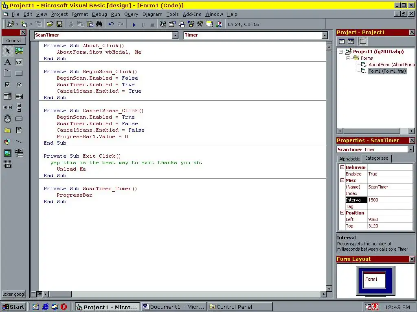
Task: Open the ScanTimer object dropdown in code window
Action: tap(175, 35)
